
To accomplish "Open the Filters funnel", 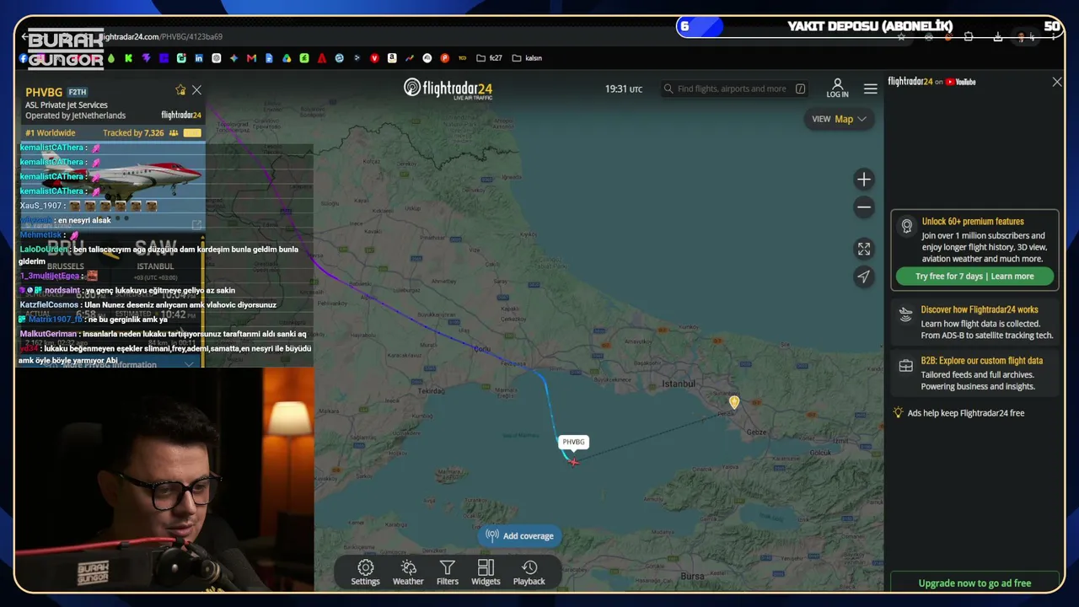I will (448, 572).
